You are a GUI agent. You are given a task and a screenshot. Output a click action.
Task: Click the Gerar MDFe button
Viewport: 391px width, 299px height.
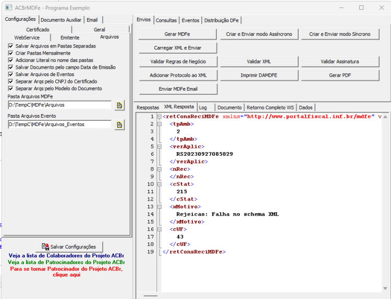[177, 34]
